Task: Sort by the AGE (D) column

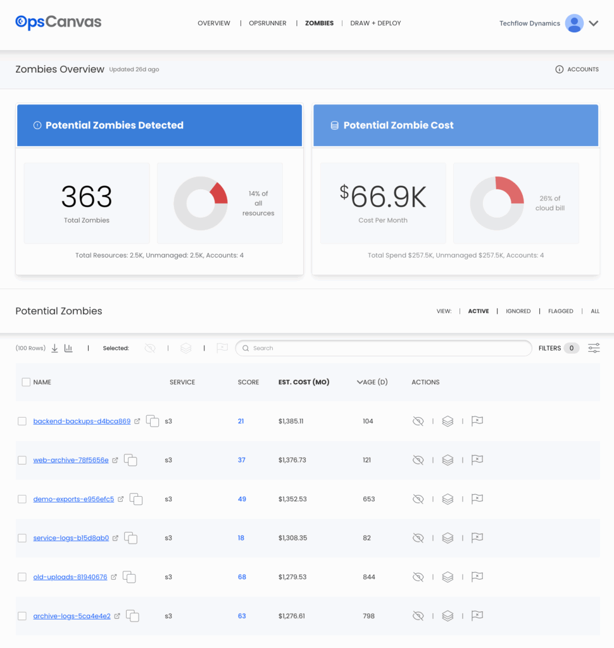Action: pos(372,382)
